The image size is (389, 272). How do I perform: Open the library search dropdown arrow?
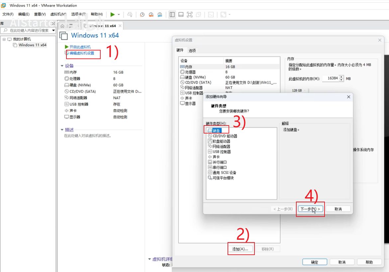(x=53, y=30)
